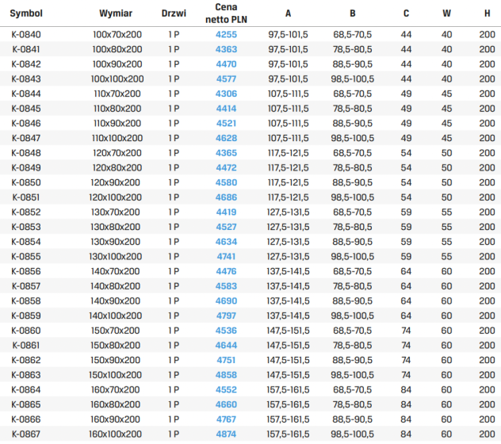This screenshot has width=501, height=444.
Task: Select symbol cell K-0855
Action: pyautogui.click(x=26, y=256)
